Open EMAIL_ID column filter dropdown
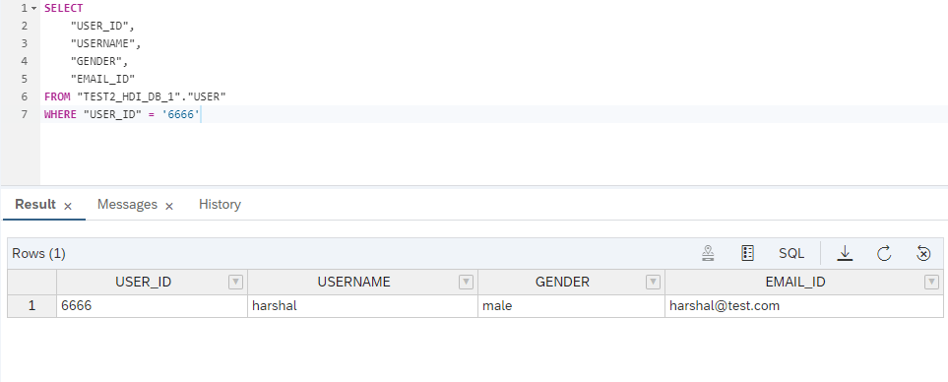 [931, 282]
